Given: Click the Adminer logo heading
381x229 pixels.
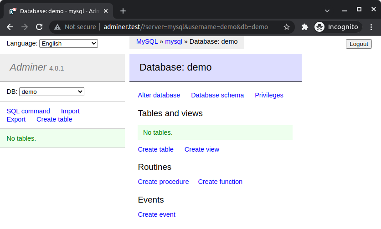Looking at the screenshot, I should point(28,67).
